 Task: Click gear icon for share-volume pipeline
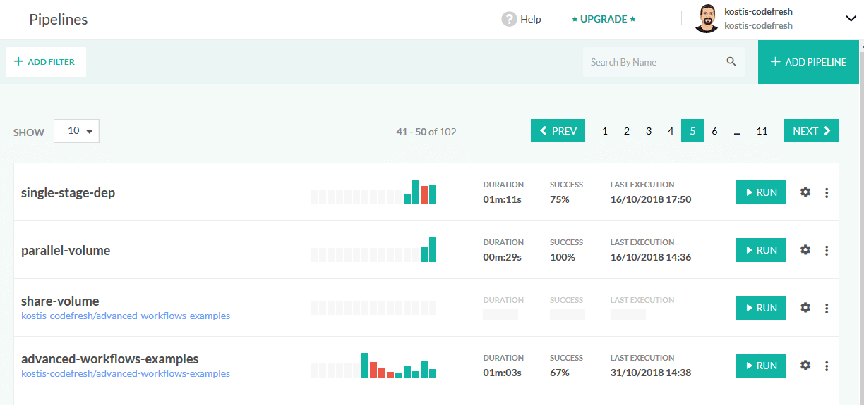805,308
